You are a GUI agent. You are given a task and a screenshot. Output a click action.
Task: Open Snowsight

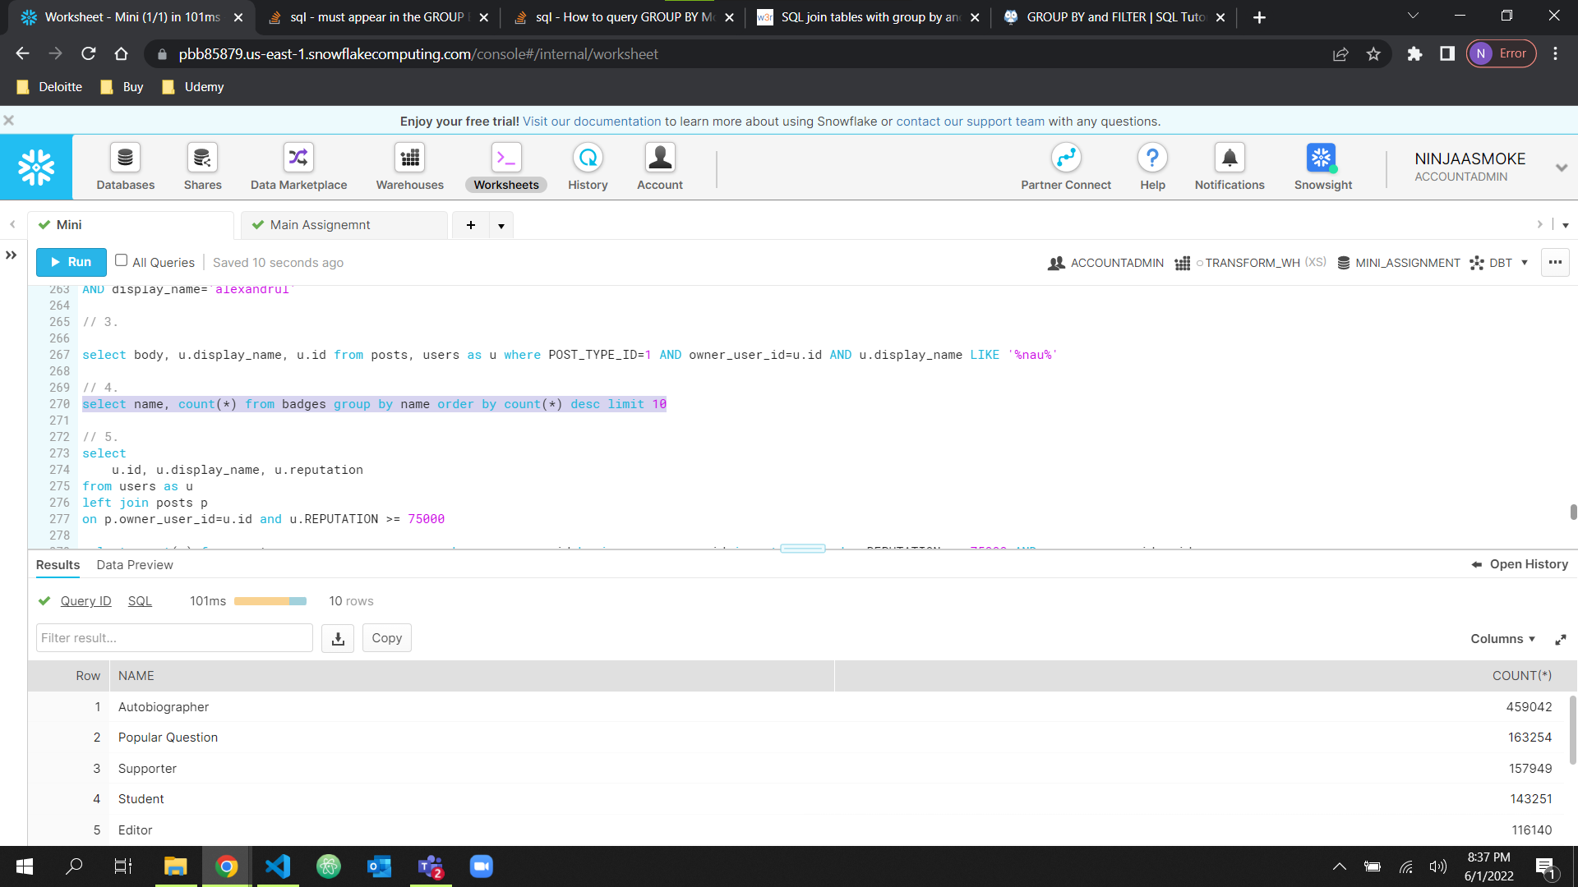click(1322, 166)
